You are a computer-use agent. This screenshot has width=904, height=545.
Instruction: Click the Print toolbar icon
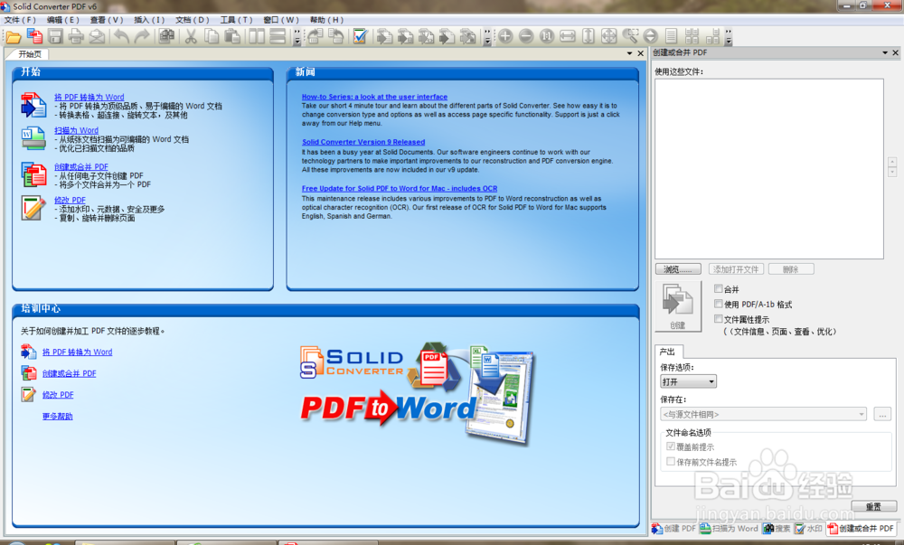[x=76, y=36]
